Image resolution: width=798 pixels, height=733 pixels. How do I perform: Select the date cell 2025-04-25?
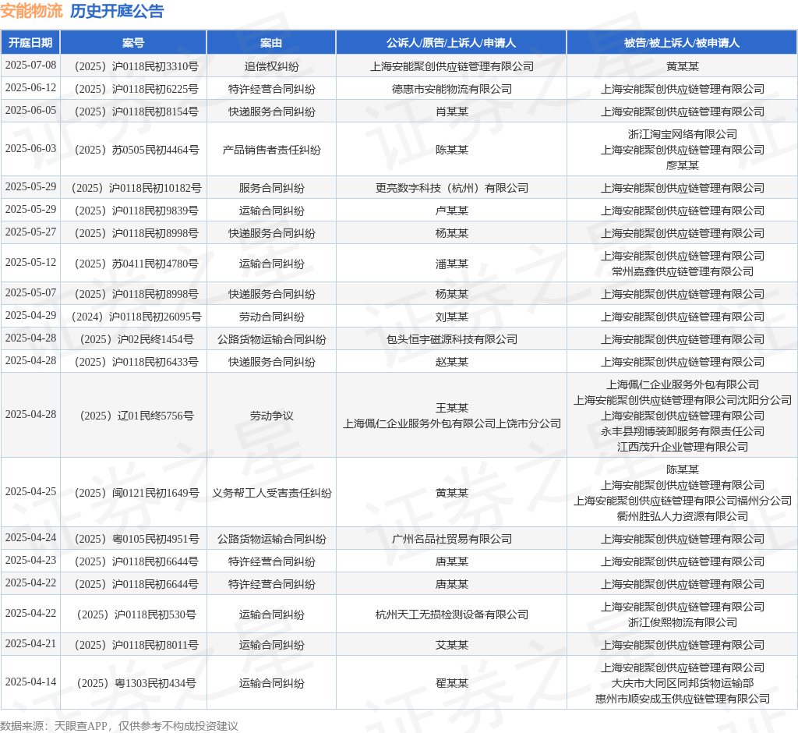(30, 492)
